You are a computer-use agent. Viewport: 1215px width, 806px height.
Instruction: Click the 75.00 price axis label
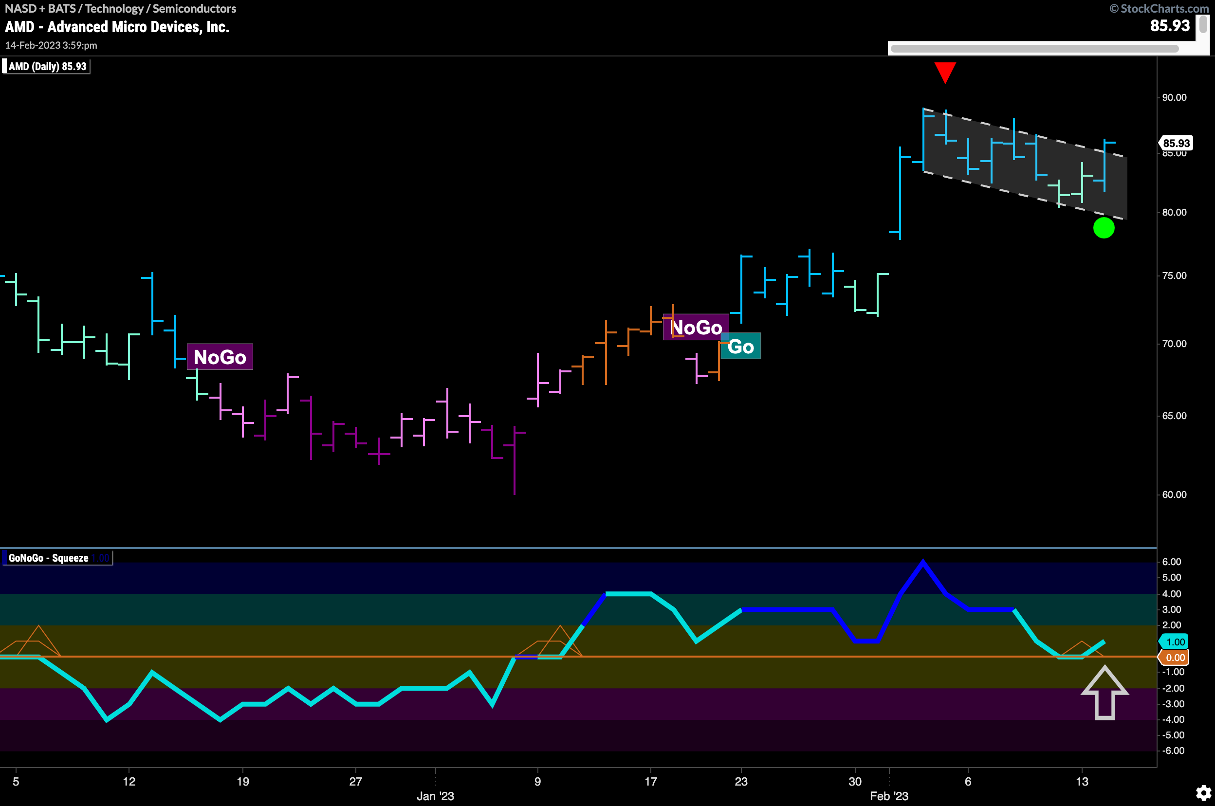click(x=1175, y=275)
